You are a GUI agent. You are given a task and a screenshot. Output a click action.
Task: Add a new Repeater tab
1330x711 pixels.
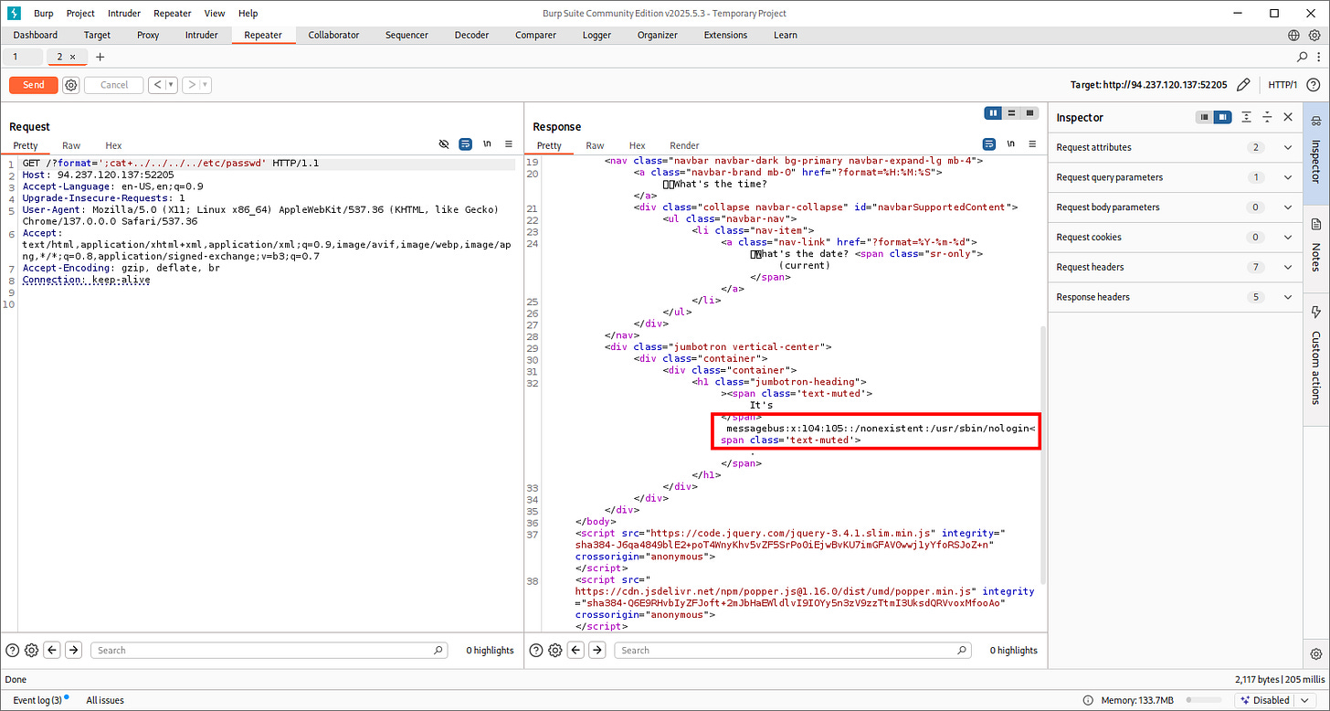coord(100,57)
